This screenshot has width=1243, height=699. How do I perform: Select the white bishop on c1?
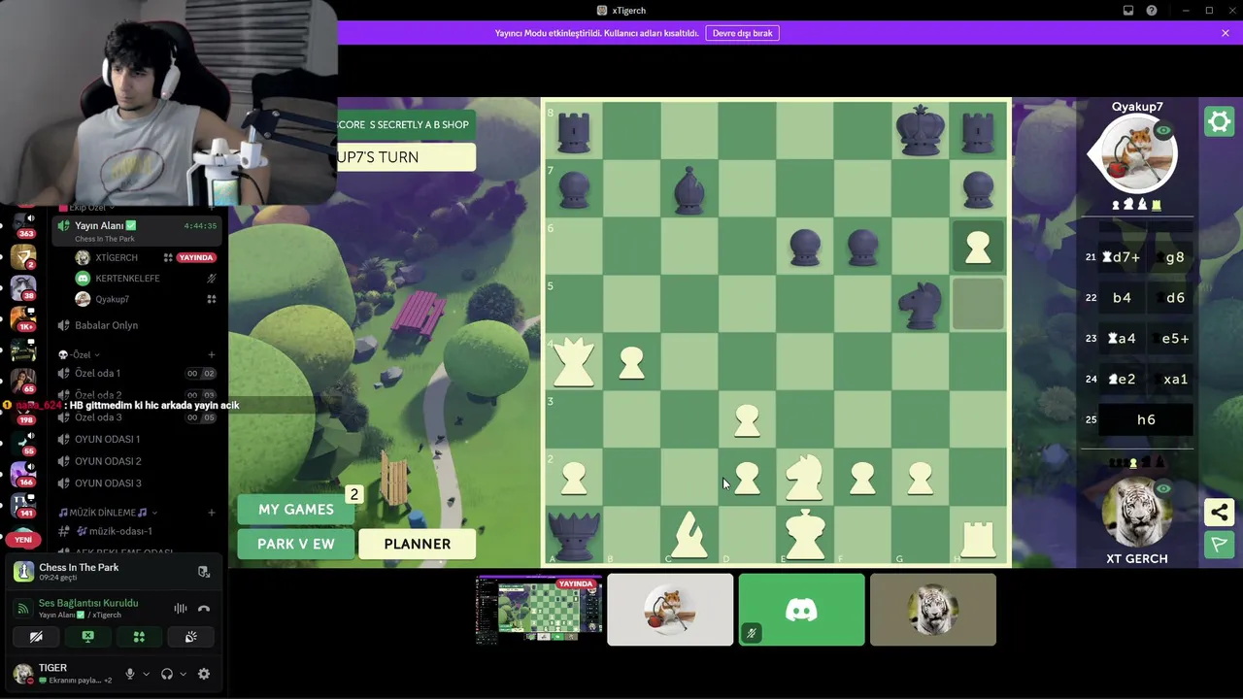pos(689,535)
